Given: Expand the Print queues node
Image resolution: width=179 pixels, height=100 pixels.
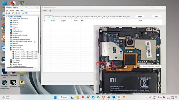Looking at the screenshot, I should tap(9, 60).
